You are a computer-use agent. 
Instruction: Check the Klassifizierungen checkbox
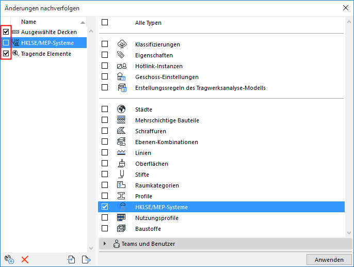pos(105,44)
